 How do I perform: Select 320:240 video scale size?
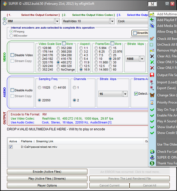point(40,66)
